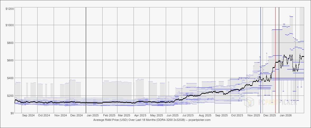
Task: Select the Nov 2025 x-axis label
Action: click(254, 115)
